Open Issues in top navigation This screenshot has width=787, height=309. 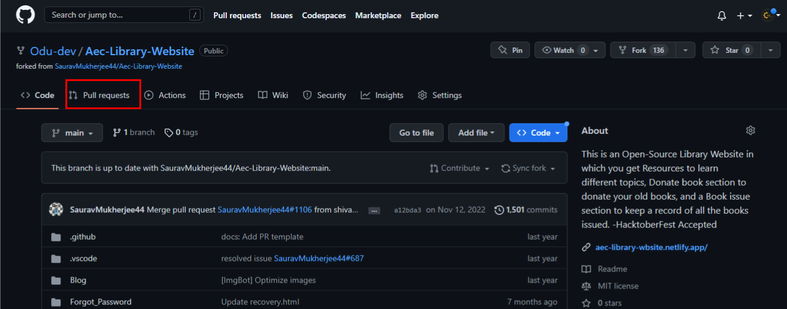[282, 15]
